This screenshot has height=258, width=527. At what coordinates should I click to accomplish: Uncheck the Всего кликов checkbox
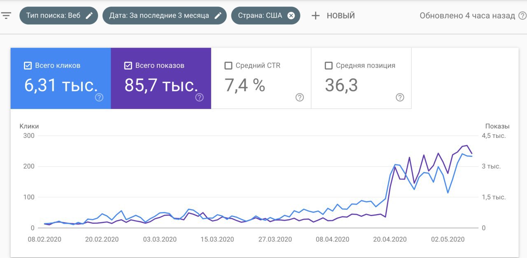[28, 65]
